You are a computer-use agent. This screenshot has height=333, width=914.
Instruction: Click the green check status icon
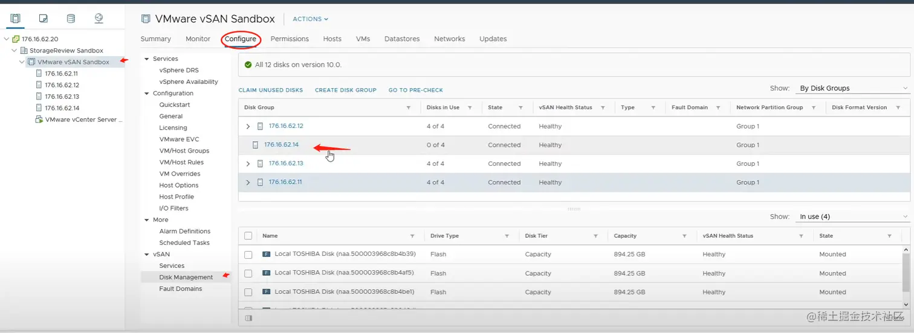tap(248, 65)
